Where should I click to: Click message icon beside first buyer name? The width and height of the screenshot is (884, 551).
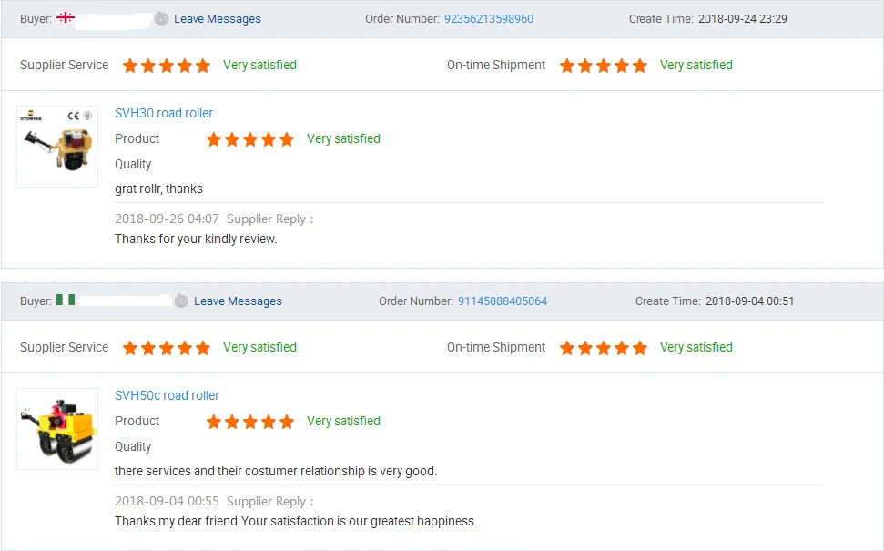click(161, 18)
